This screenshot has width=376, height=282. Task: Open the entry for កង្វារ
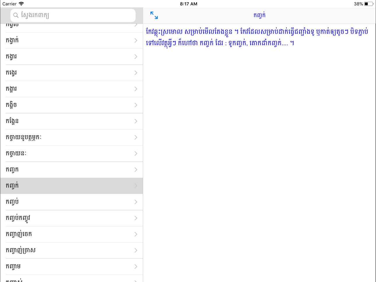tap(71, 57)
